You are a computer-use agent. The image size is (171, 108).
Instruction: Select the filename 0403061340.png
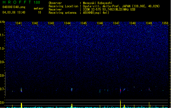click(14, 7)
